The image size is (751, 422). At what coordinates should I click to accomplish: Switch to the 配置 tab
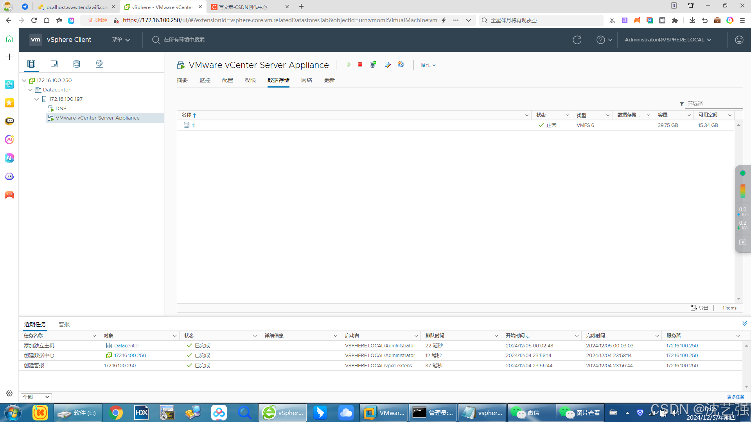click(x=228, y=80)
